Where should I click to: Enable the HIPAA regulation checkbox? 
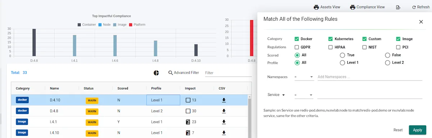330,47
